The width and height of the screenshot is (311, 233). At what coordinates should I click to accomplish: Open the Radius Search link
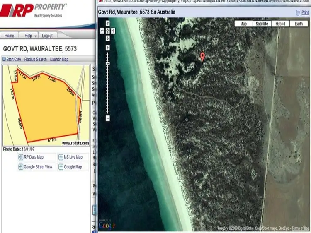(36, 59)
